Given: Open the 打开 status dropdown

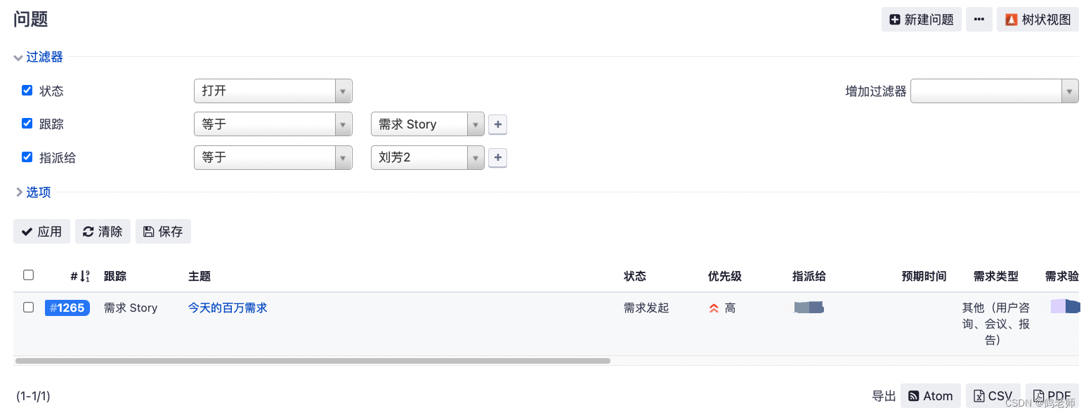Looking at the screenshot, I should 342,91.
